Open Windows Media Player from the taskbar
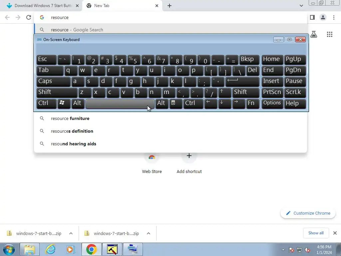341x256 pixels. (x=71, y=249)
